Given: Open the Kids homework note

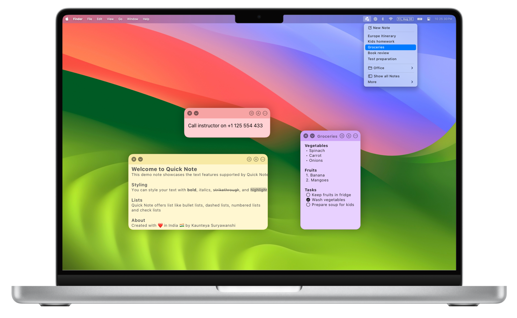Looking at the screenshot, I should pos(390,42).
